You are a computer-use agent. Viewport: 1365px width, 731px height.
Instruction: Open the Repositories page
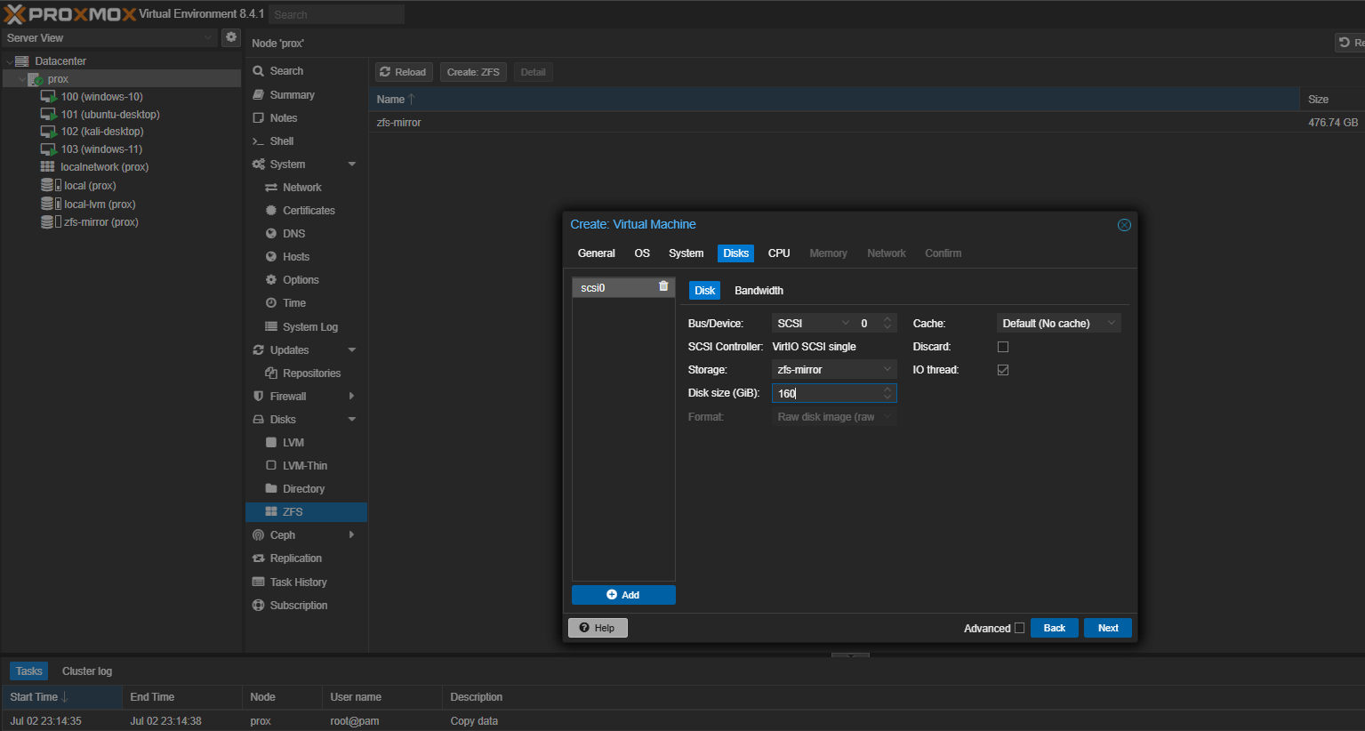click(x=311, y=374)
